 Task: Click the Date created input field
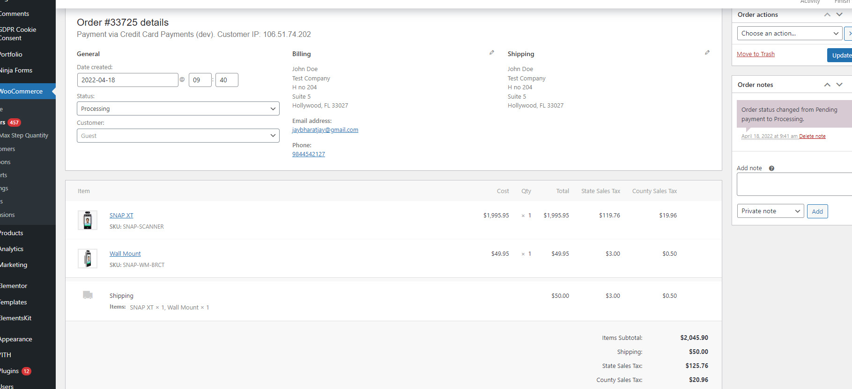click(127, 80)
